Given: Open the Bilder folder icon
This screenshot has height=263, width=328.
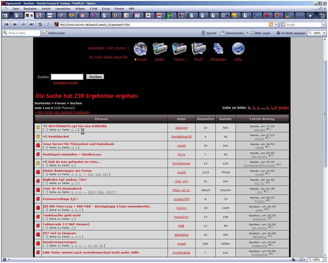Looking at the screenshot, I should [x=160, y=49].
